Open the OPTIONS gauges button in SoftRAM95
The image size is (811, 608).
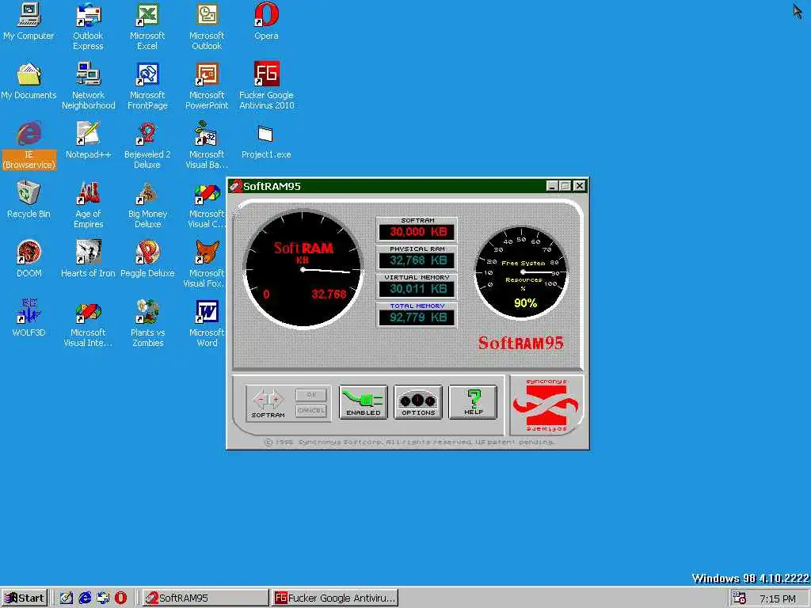pyautogui.click(x=418, y=402)
